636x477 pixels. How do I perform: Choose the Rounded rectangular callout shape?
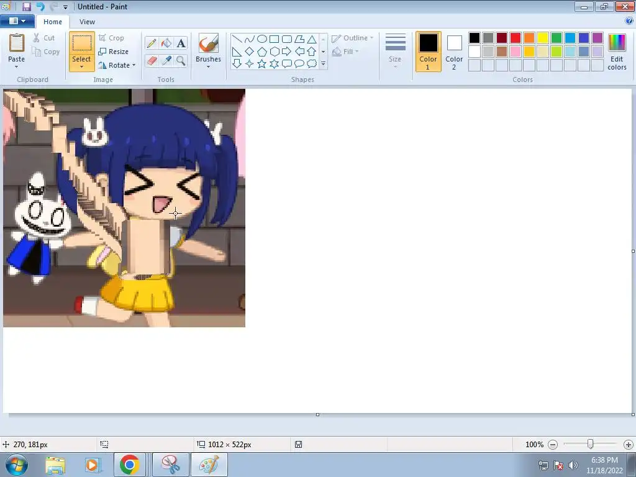[x=287, y=64]
